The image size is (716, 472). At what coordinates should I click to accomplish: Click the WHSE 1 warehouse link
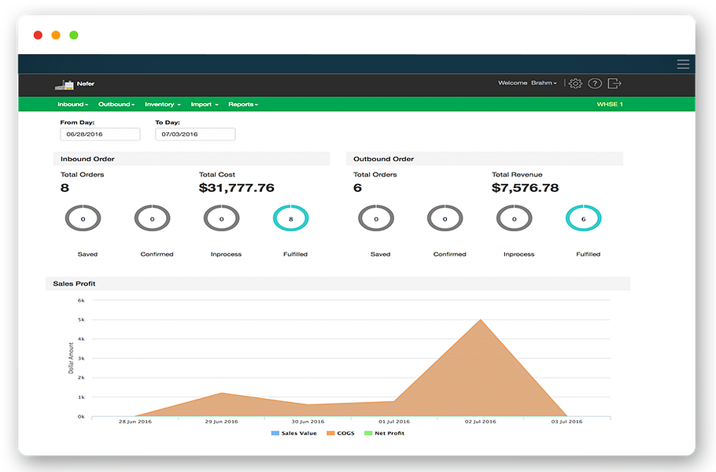pyautogui.click(x=609, y=105)
